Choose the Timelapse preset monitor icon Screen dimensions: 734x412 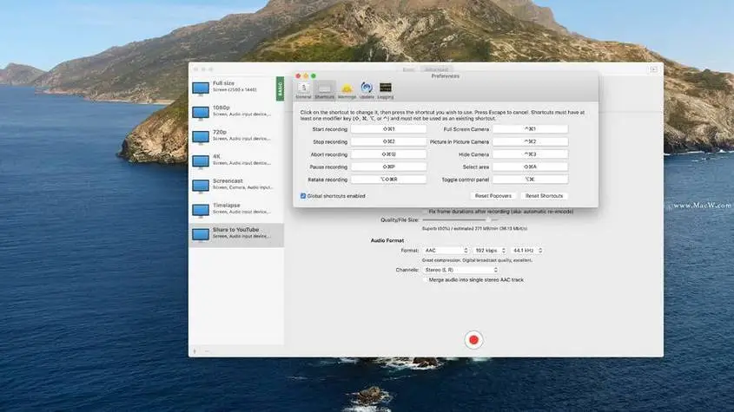tap(200, 210)
